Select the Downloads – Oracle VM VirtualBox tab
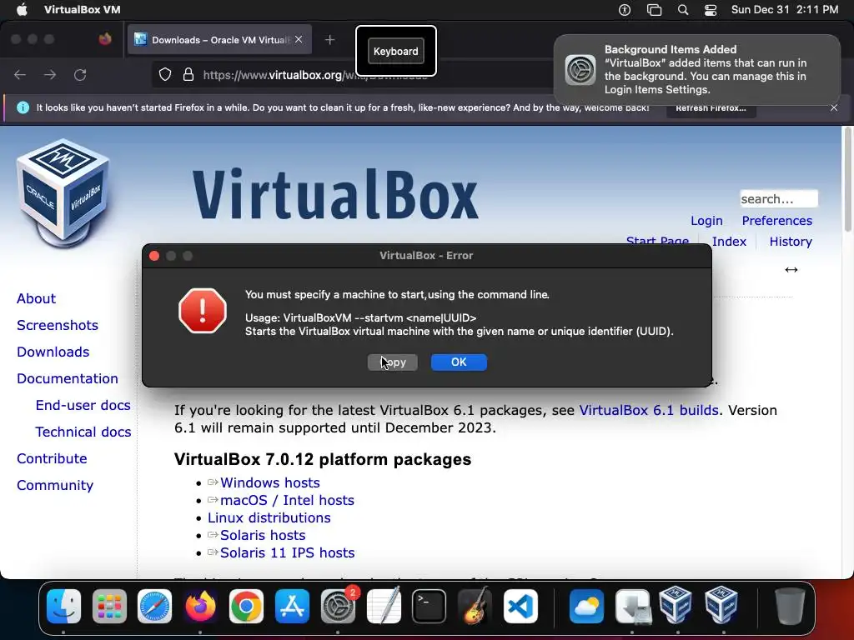 click(x=219, y=40)
